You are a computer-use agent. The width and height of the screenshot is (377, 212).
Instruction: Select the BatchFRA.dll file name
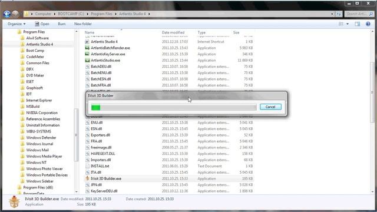pyautogui.click(x=101, y=85)
